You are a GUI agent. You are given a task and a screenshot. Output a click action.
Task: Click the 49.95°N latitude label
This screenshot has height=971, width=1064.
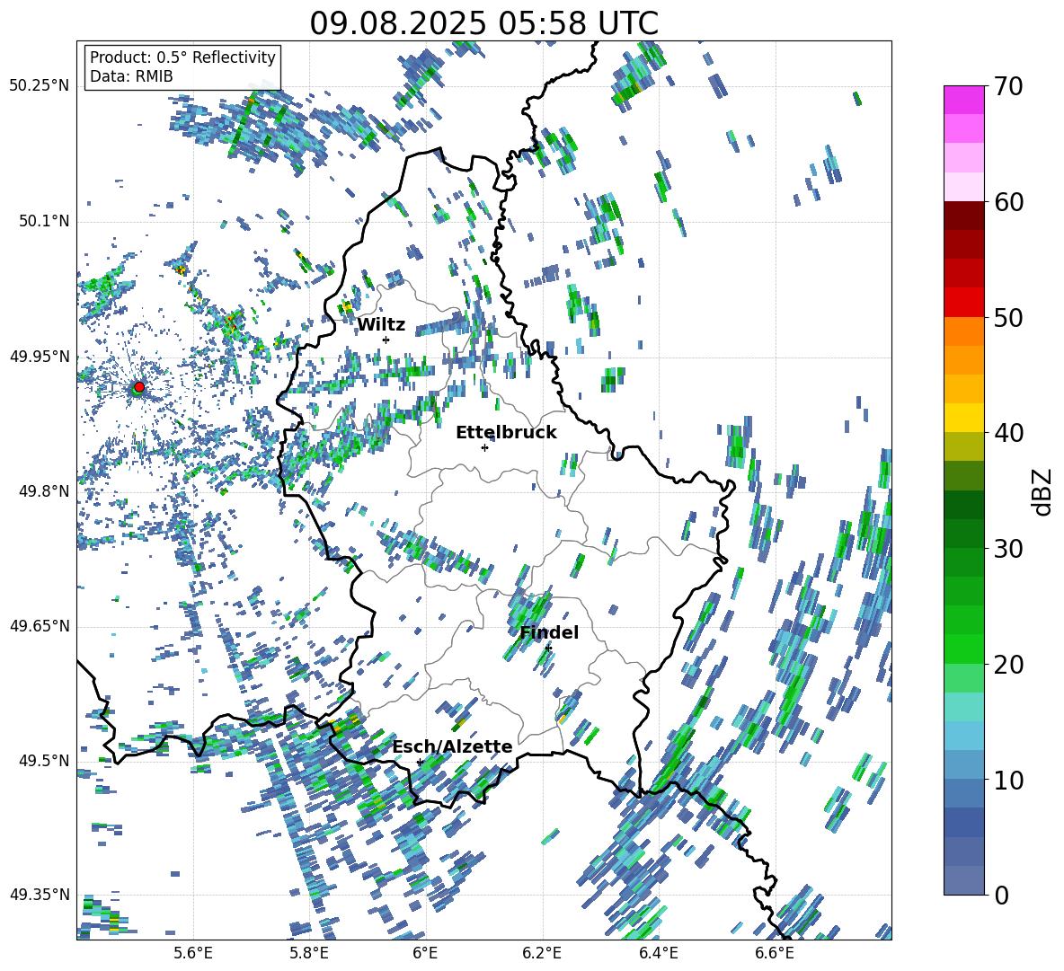click(40, 357)
